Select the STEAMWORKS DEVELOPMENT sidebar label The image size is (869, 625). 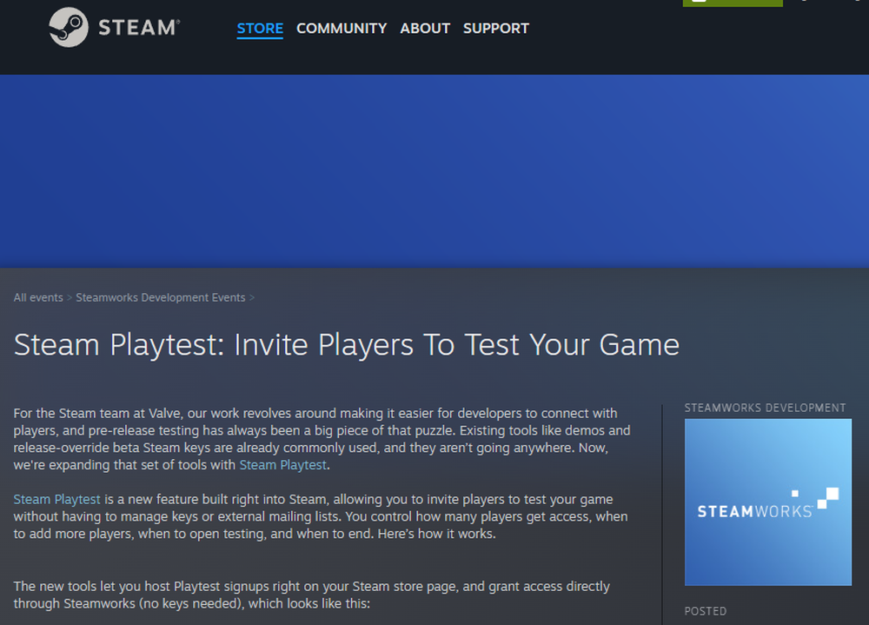point(765,408)
